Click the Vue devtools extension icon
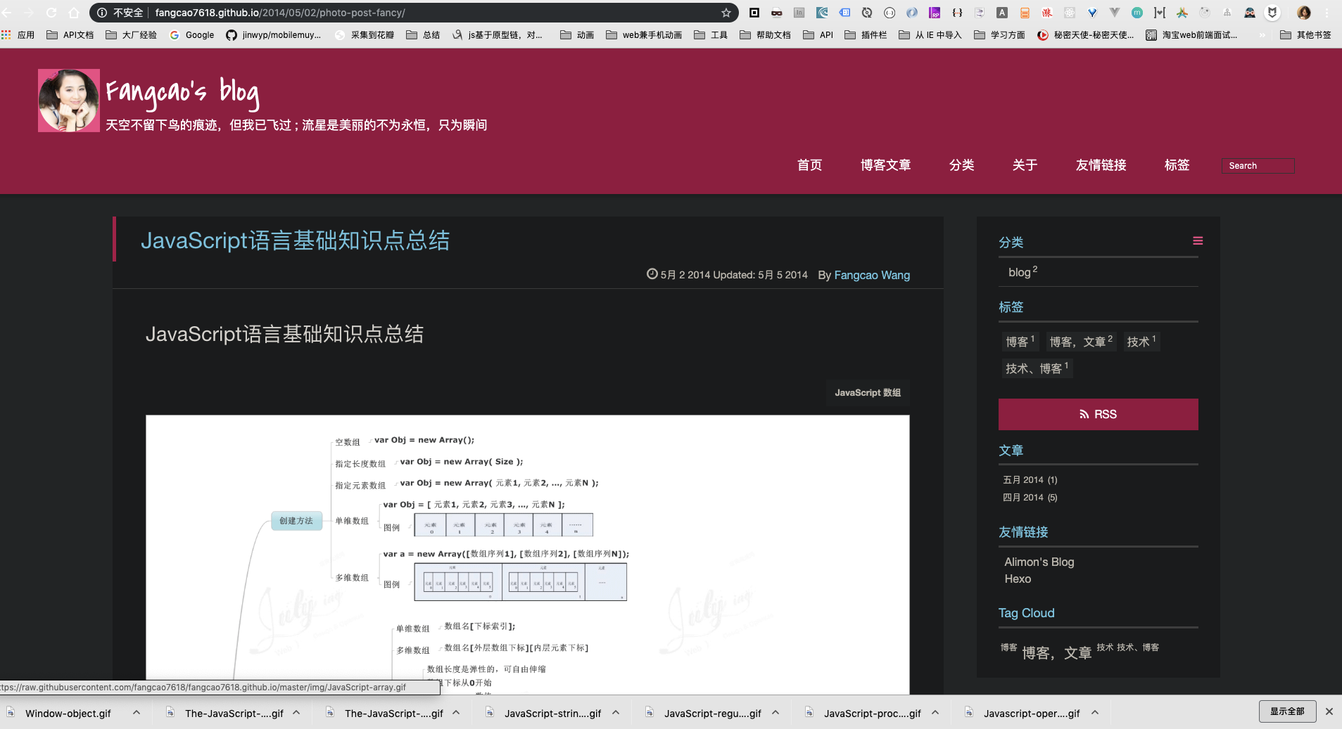 (1115, 13)
